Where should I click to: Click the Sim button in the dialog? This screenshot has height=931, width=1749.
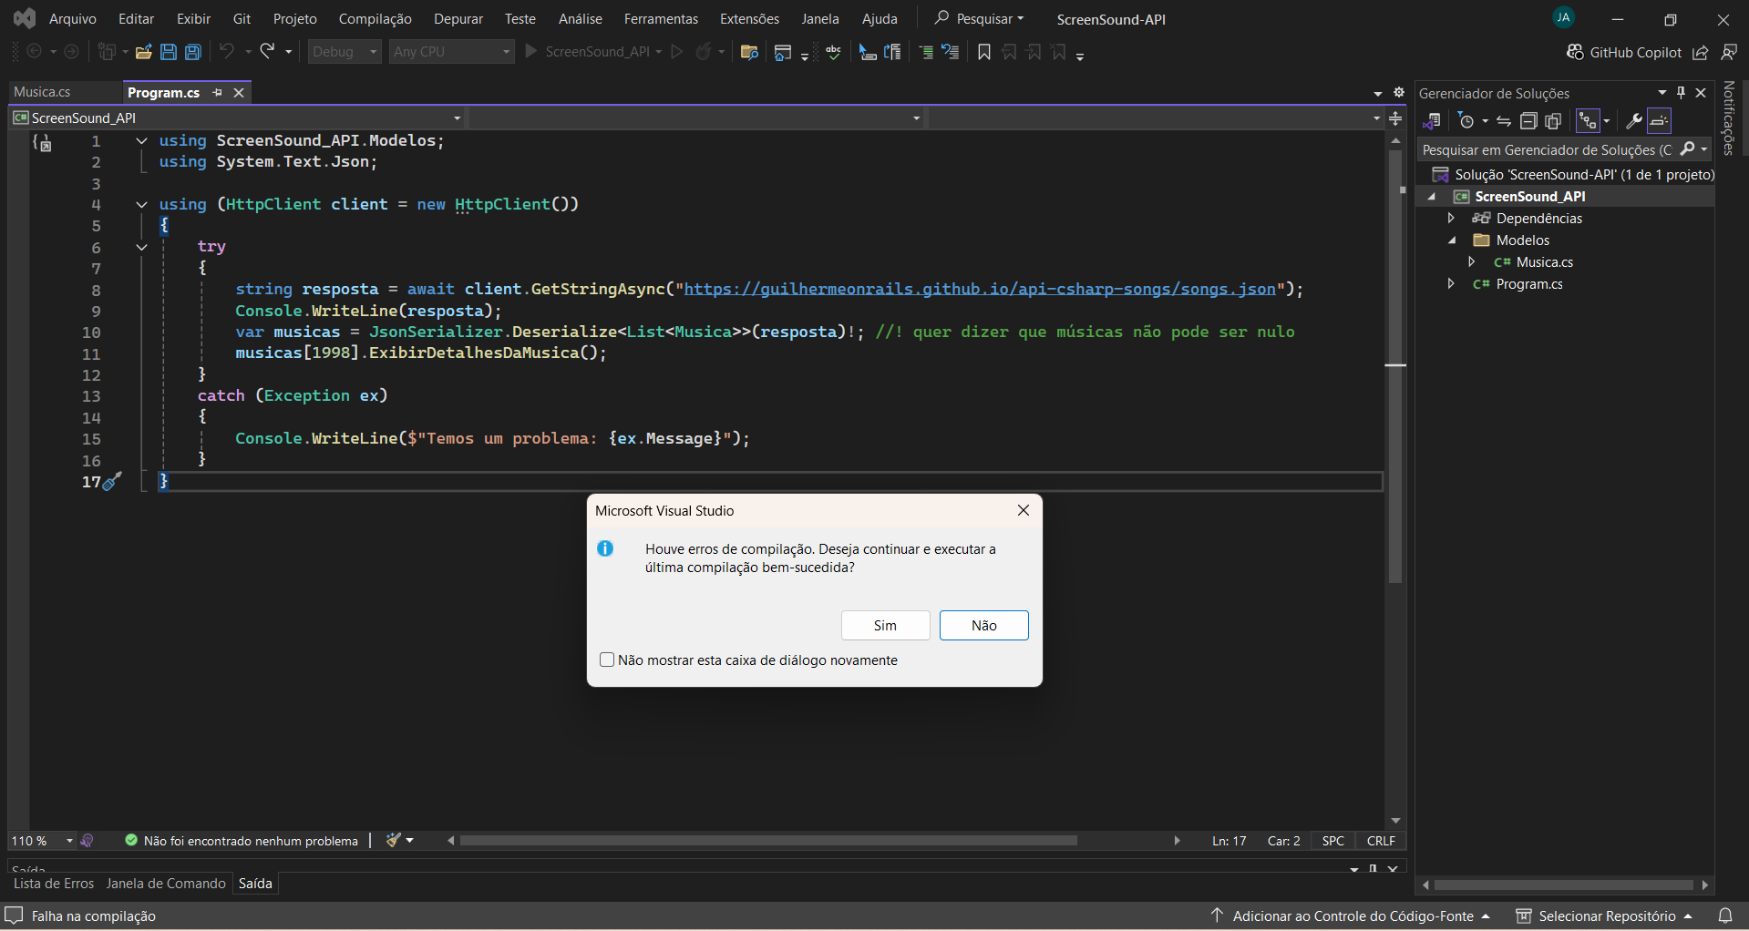point(885,625)
